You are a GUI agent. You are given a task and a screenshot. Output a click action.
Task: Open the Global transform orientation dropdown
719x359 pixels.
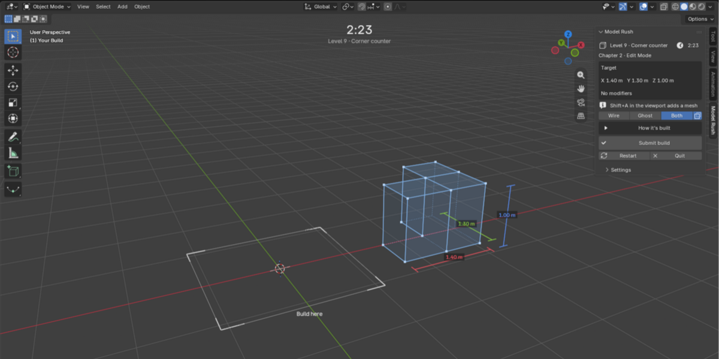pos(321,7)
